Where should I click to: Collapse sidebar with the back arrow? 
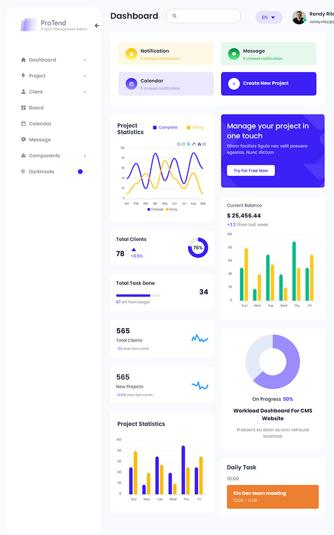click(x=97, y=26)
